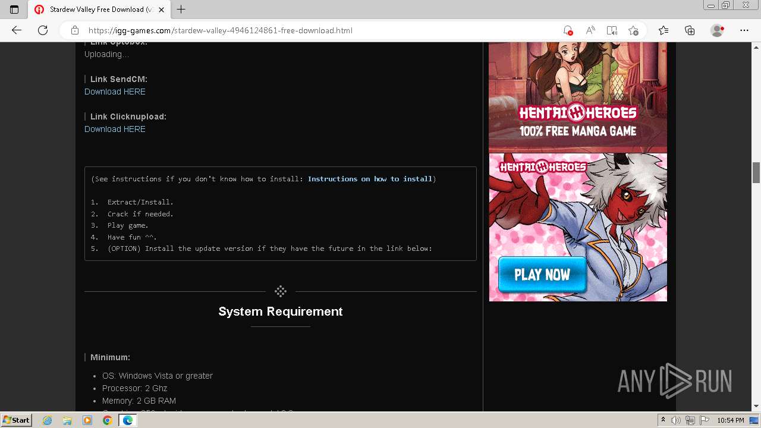Show hidden system tray icons
The image size is (761, 428).
pyautogui.click(x=663, y=420)
